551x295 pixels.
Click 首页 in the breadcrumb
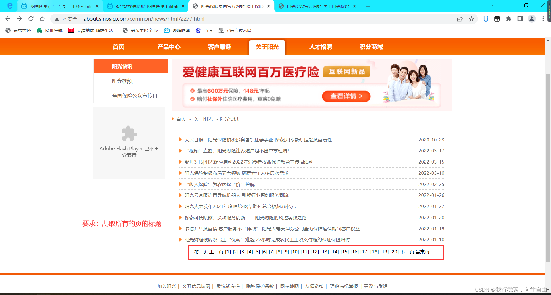click(181, 119)
